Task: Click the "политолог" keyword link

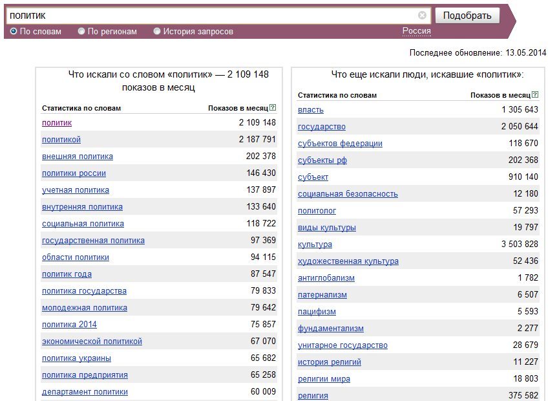Action: coord(317,211)
